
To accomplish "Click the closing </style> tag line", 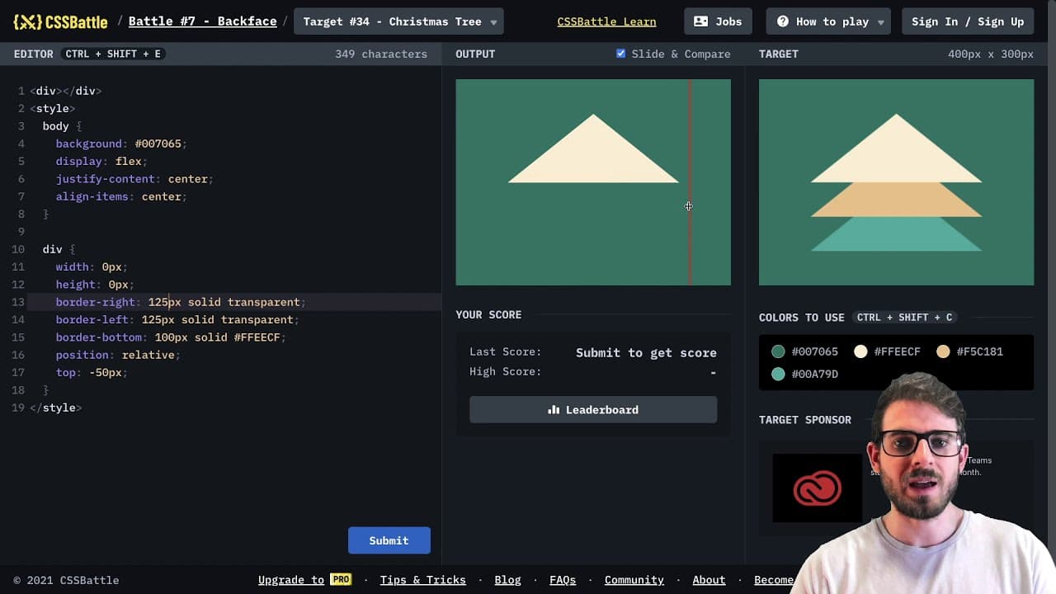I will click(55, 408).
